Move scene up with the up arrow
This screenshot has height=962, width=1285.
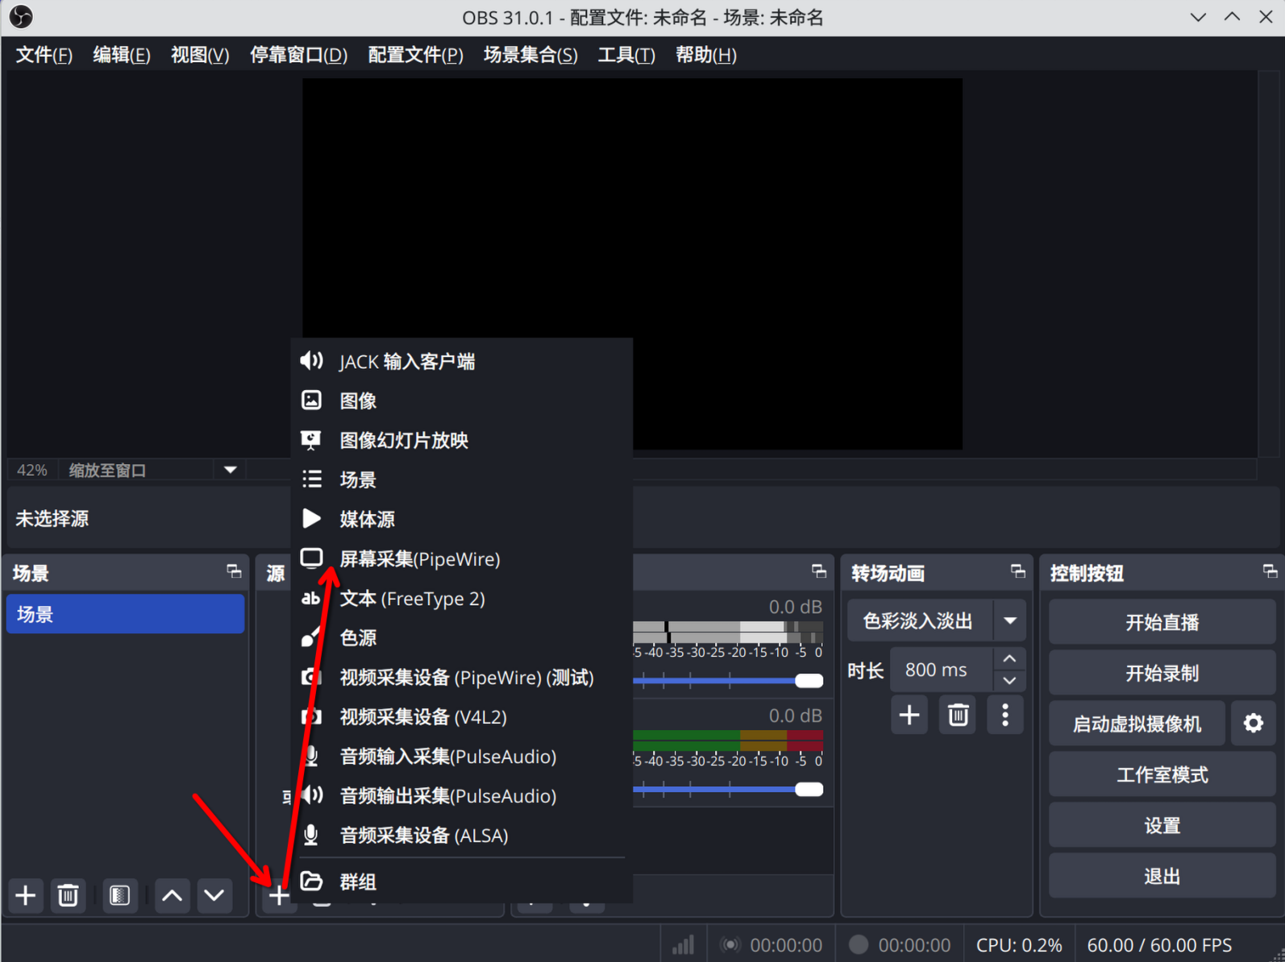172,895
